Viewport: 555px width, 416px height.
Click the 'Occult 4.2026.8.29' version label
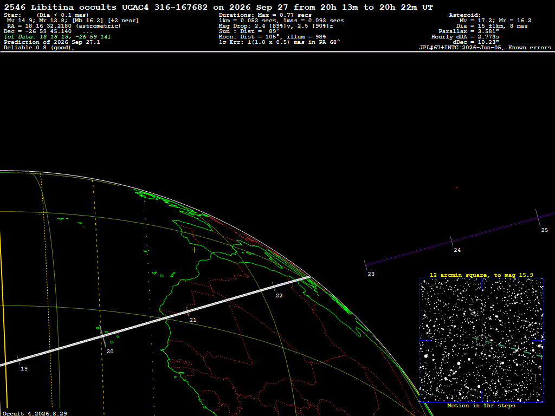[x=35, y=413]
